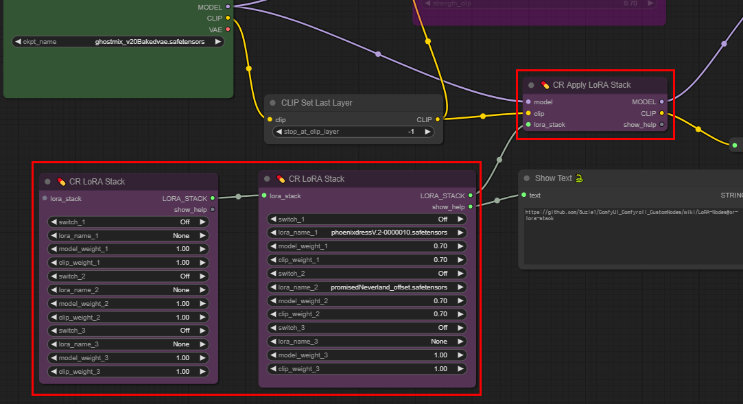743x404 pixels.
Task: Click the snake emoji on Show Text title
Action: point(579,178)
